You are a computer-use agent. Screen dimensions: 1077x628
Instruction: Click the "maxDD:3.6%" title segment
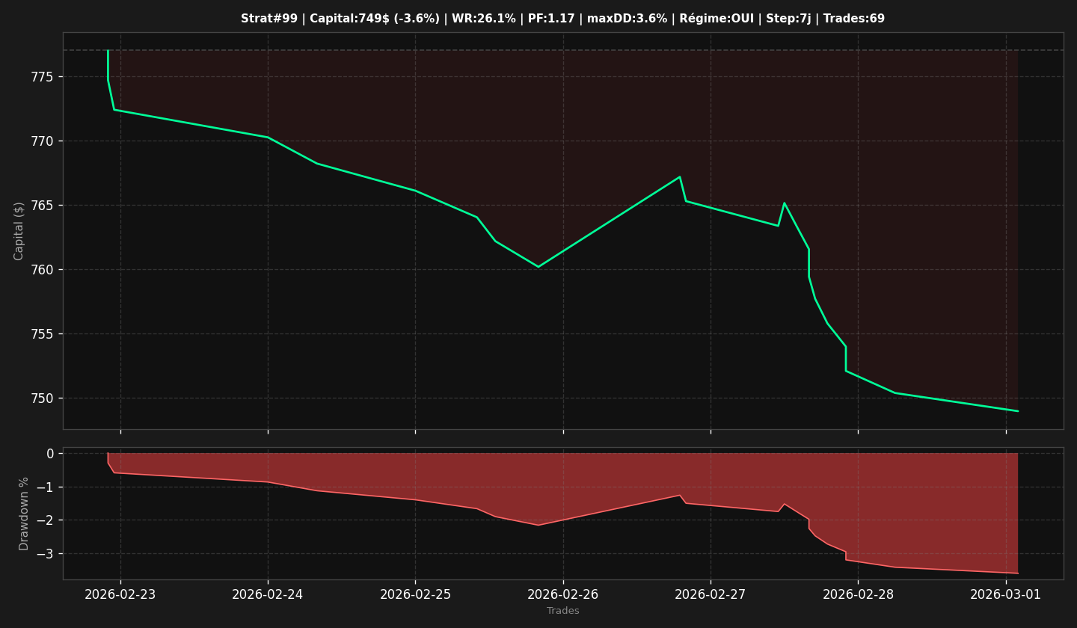627,19
